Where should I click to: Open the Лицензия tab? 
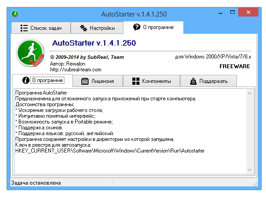(98, 81)
